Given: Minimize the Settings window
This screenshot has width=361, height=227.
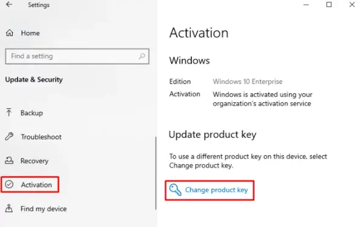Looking at the screenshot, I should coord(306,5).
